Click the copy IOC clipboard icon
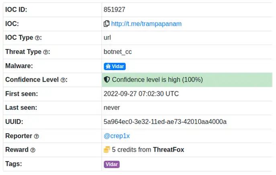The height and width of the screenshot is (175, 276). [x=106, y=24]
